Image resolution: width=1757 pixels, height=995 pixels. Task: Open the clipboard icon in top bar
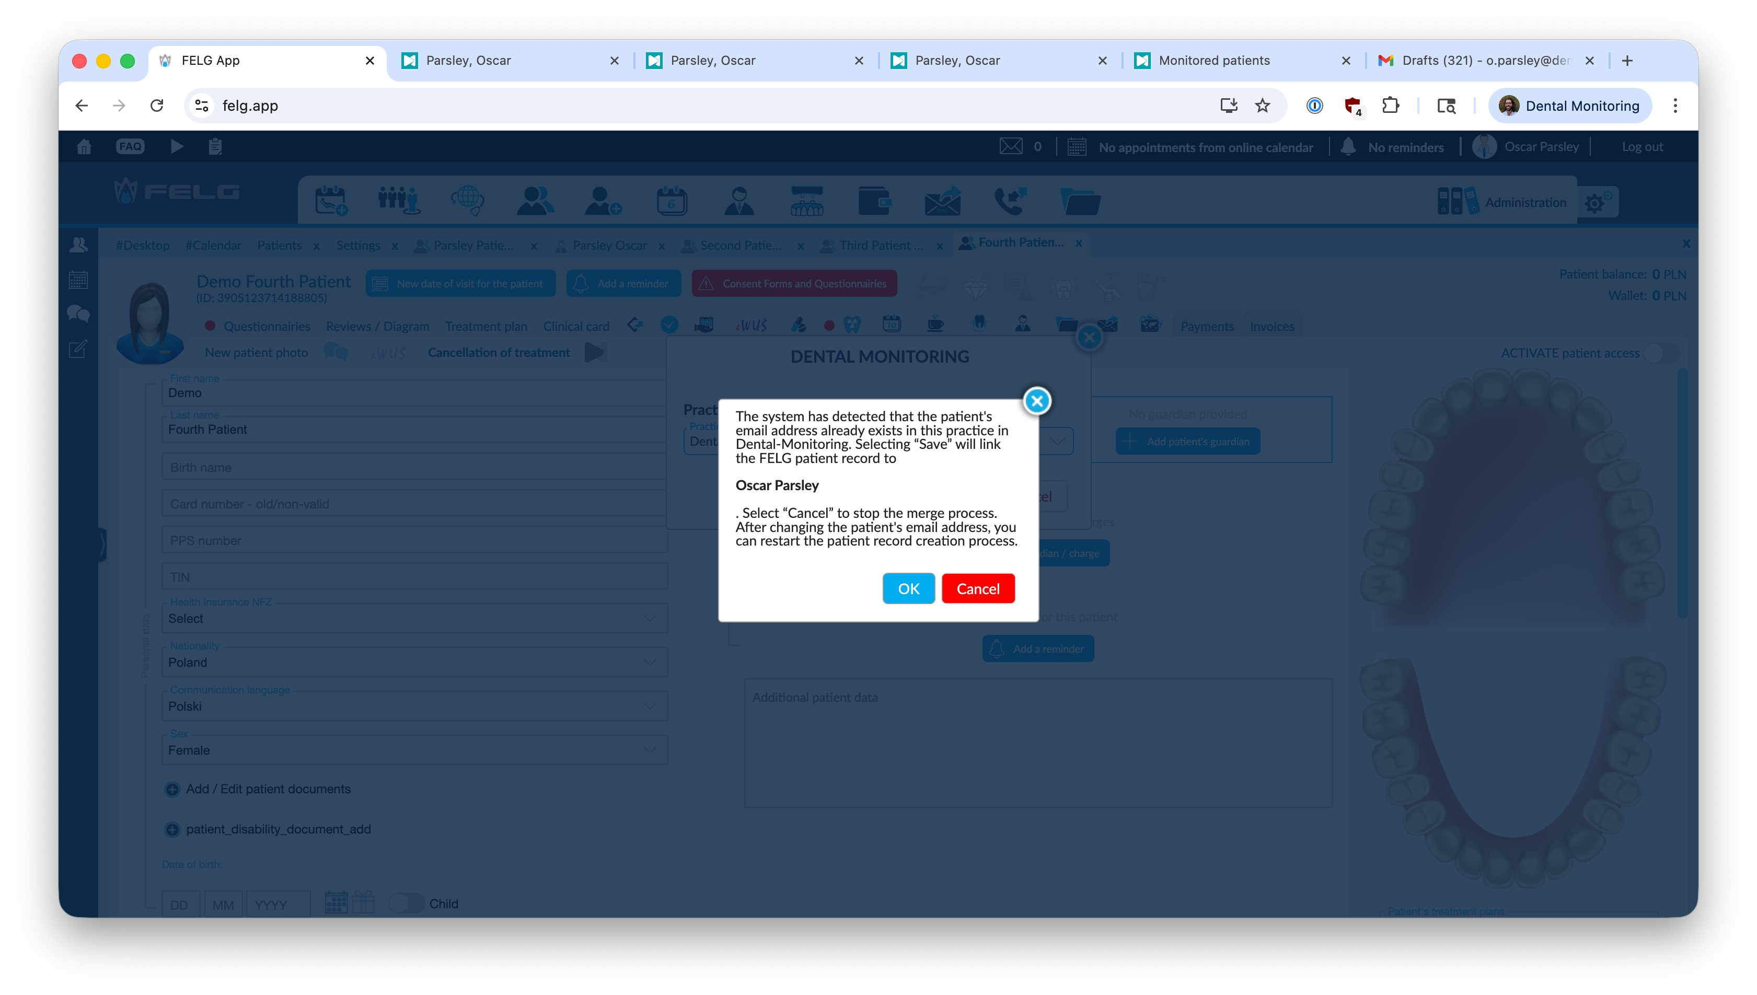[215, 146]
